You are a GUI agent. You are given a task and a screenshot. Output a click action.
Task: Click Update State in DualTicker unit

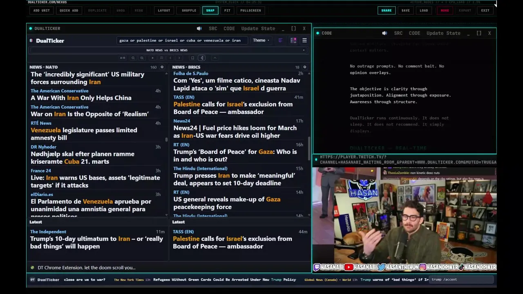[x=258, y=29]
